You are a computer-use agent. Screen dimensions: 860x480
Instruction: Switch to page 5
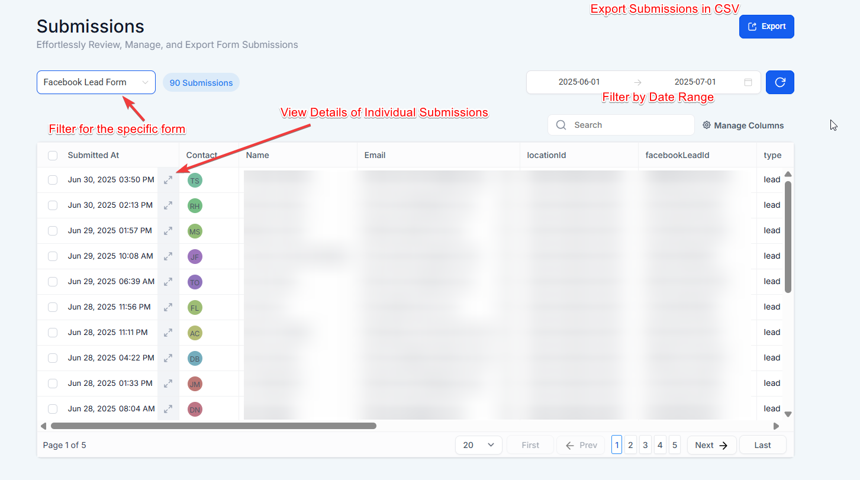675,445
